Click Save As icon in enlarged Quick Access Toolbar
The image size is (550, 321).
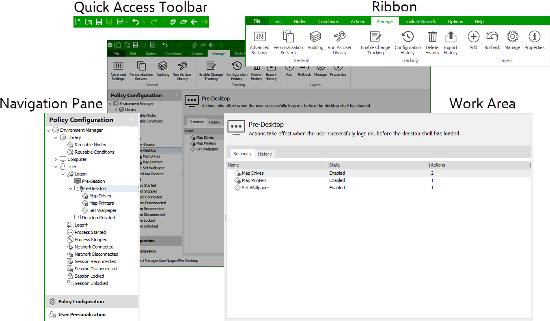[120, 22]
